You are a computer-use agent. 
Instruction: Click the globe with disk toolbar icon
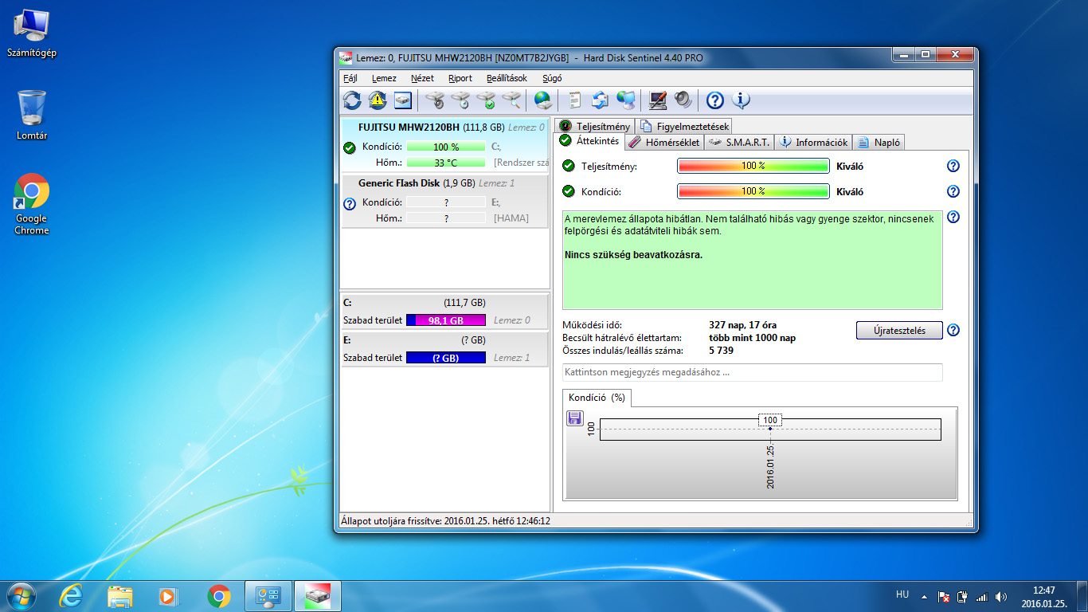pos(542,100)
